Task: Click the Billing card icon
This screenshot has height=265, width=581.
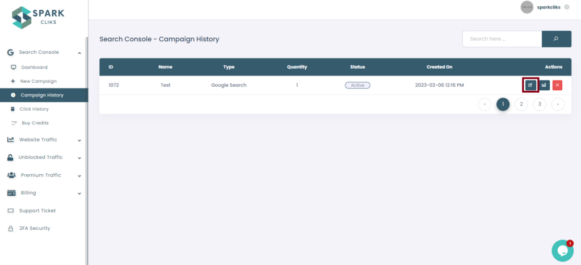Action: (x=11, y=193)
